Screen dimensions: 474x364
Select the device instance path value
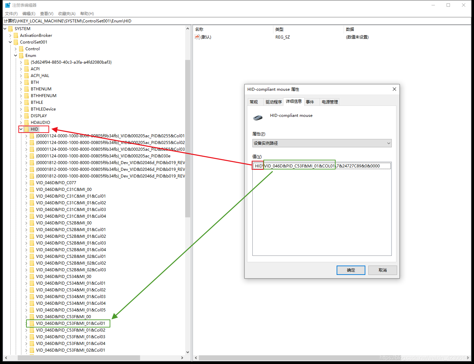(322, 166)
